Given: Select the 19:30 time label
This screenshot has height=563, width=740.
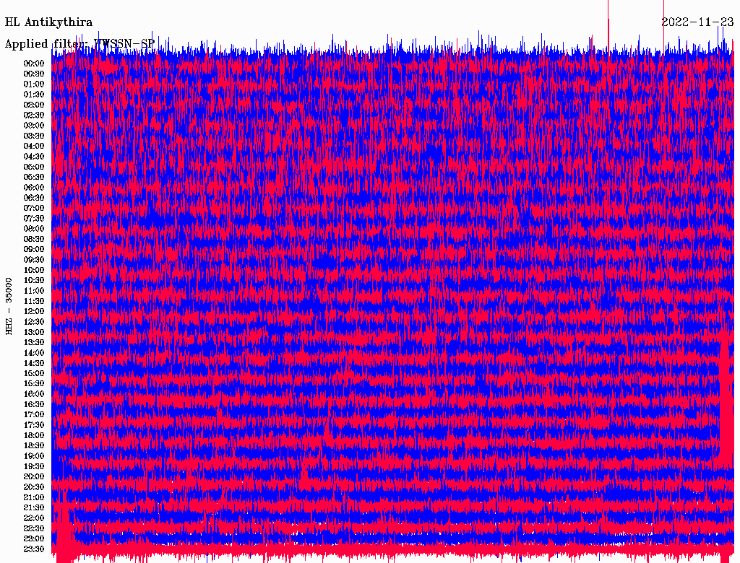Looking at the screenshot, I should (34, 466).
